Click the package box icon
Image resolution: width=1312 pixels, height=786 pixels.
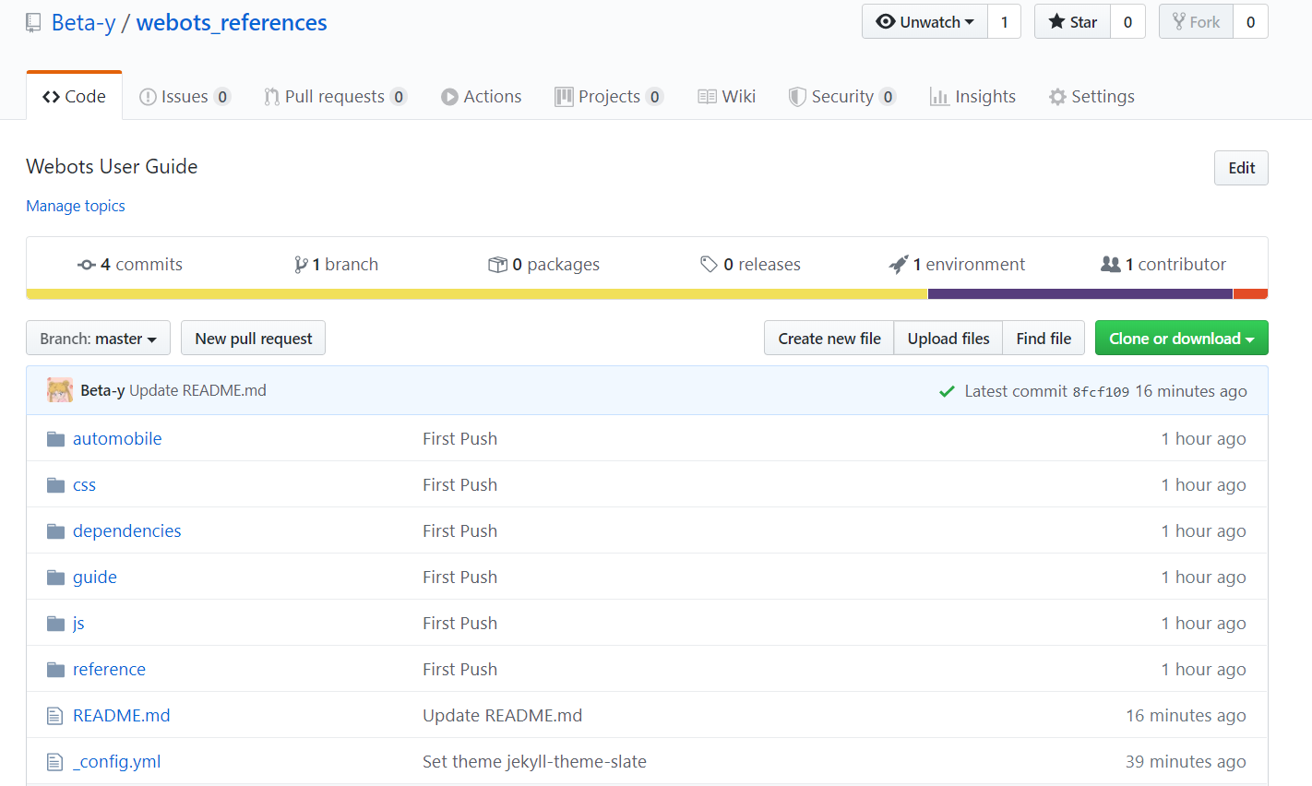(x=497, y=265)
